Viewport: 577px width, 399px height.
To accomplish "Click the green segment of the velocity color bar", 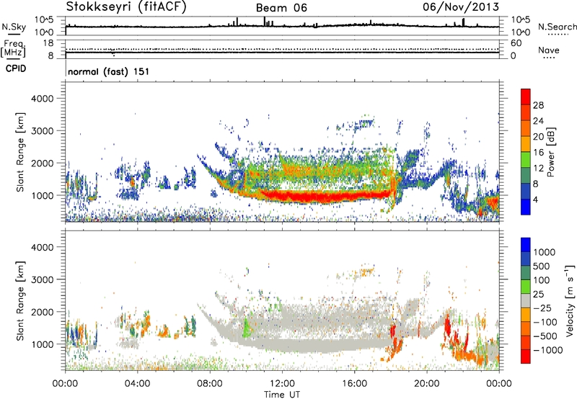I will click(526, 286).
